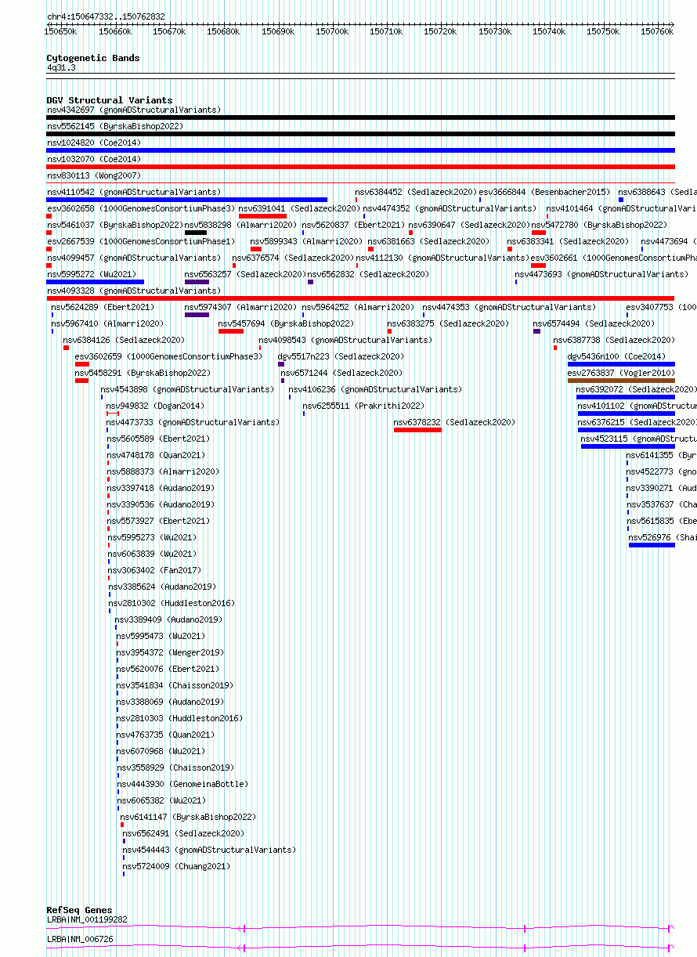Viewport: 697px width, 957px height.
Task: Open nsv5624289 Ebert2021 variant
Action: [103, 307]
